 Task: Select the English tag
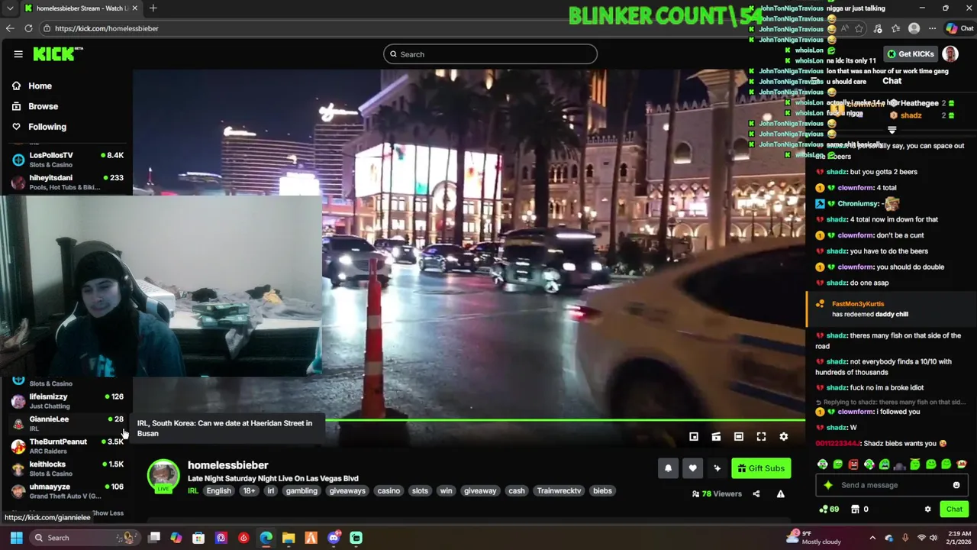pyautogui.click(x=218, y=491)
